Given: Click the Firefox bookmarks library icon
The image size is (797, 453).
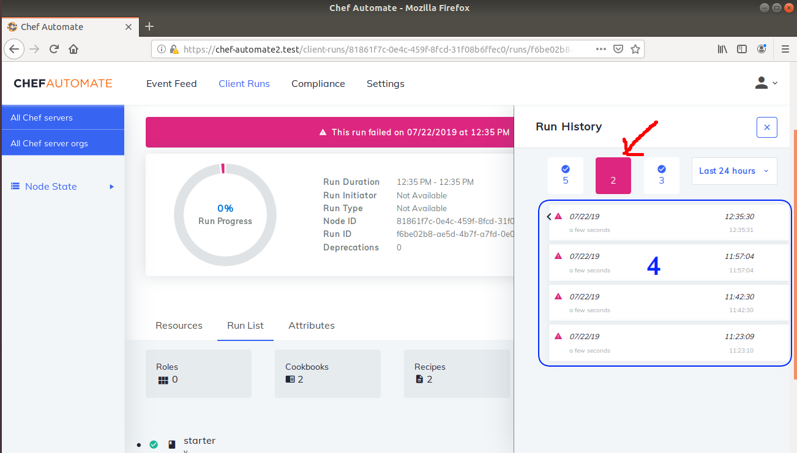Looking at the screenshot, I should point(722,48).
